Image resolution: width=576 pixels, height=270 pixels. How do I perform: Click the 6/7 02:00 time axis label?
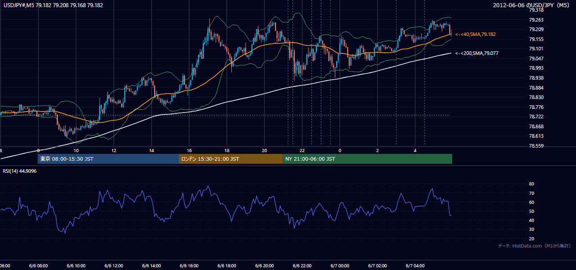[378, 266]
